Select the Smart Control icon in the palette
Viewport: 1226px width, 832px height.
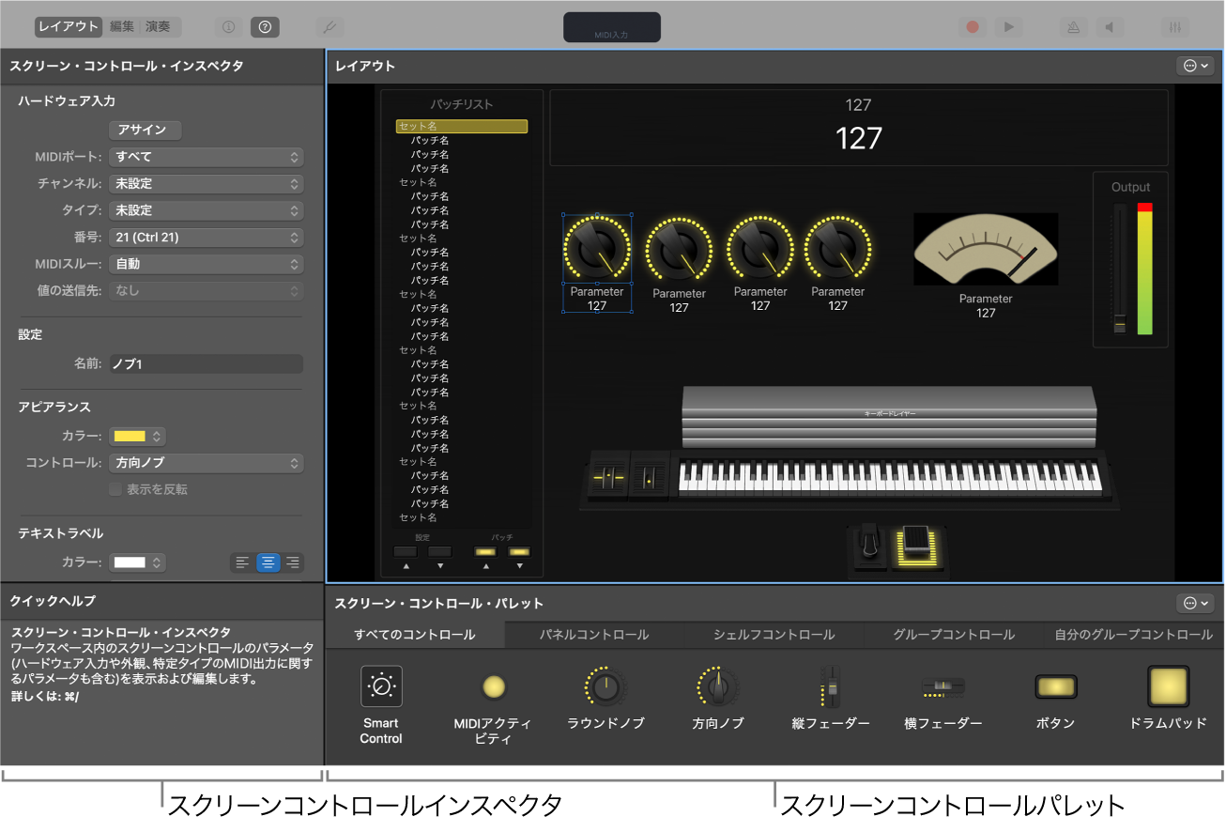pos(380,687)
